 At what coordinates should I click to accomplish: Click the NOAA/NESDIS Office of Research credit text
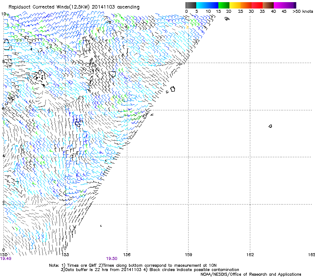pyautogui.click(x=251, y=274)
